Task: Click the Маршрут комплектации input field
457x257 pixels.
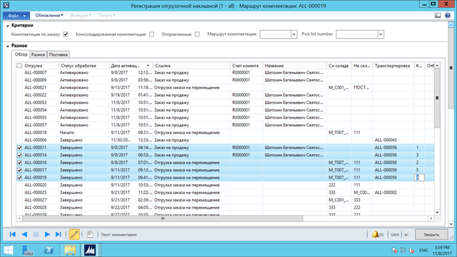Action: coord(276,35)
